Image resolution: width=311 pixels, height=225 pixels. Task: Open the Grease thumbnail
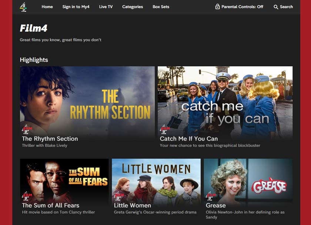[248, 180]
